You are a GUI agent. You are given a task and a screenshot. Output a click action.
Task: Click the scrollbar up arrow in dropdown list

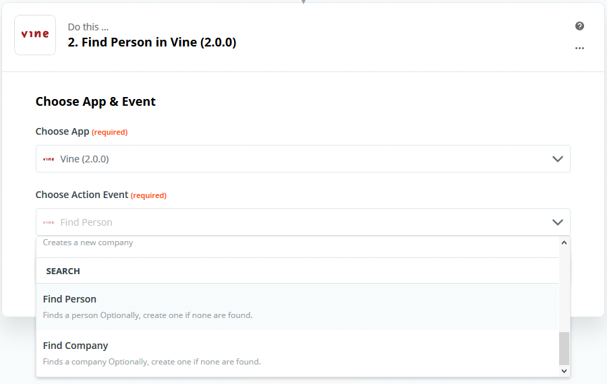[564, 243]
